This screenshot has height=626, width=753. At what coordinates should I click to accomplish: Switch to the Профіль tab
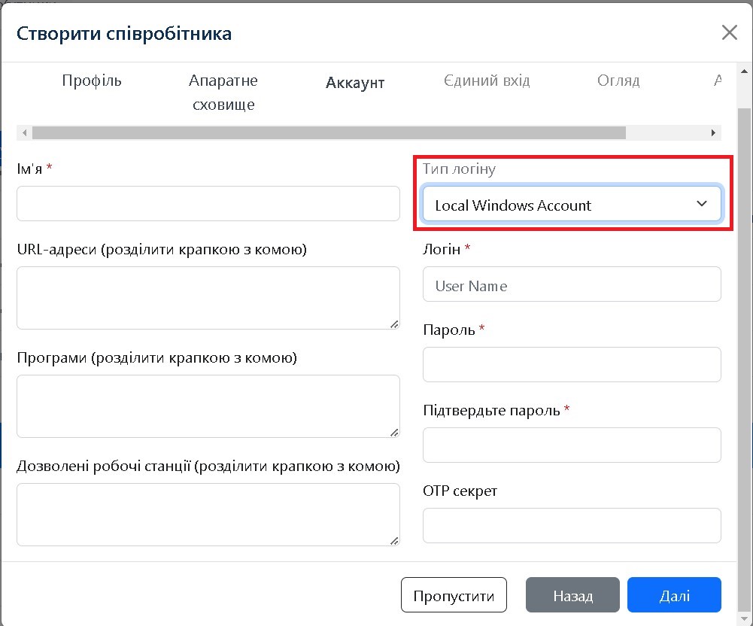tap(92, 81)
